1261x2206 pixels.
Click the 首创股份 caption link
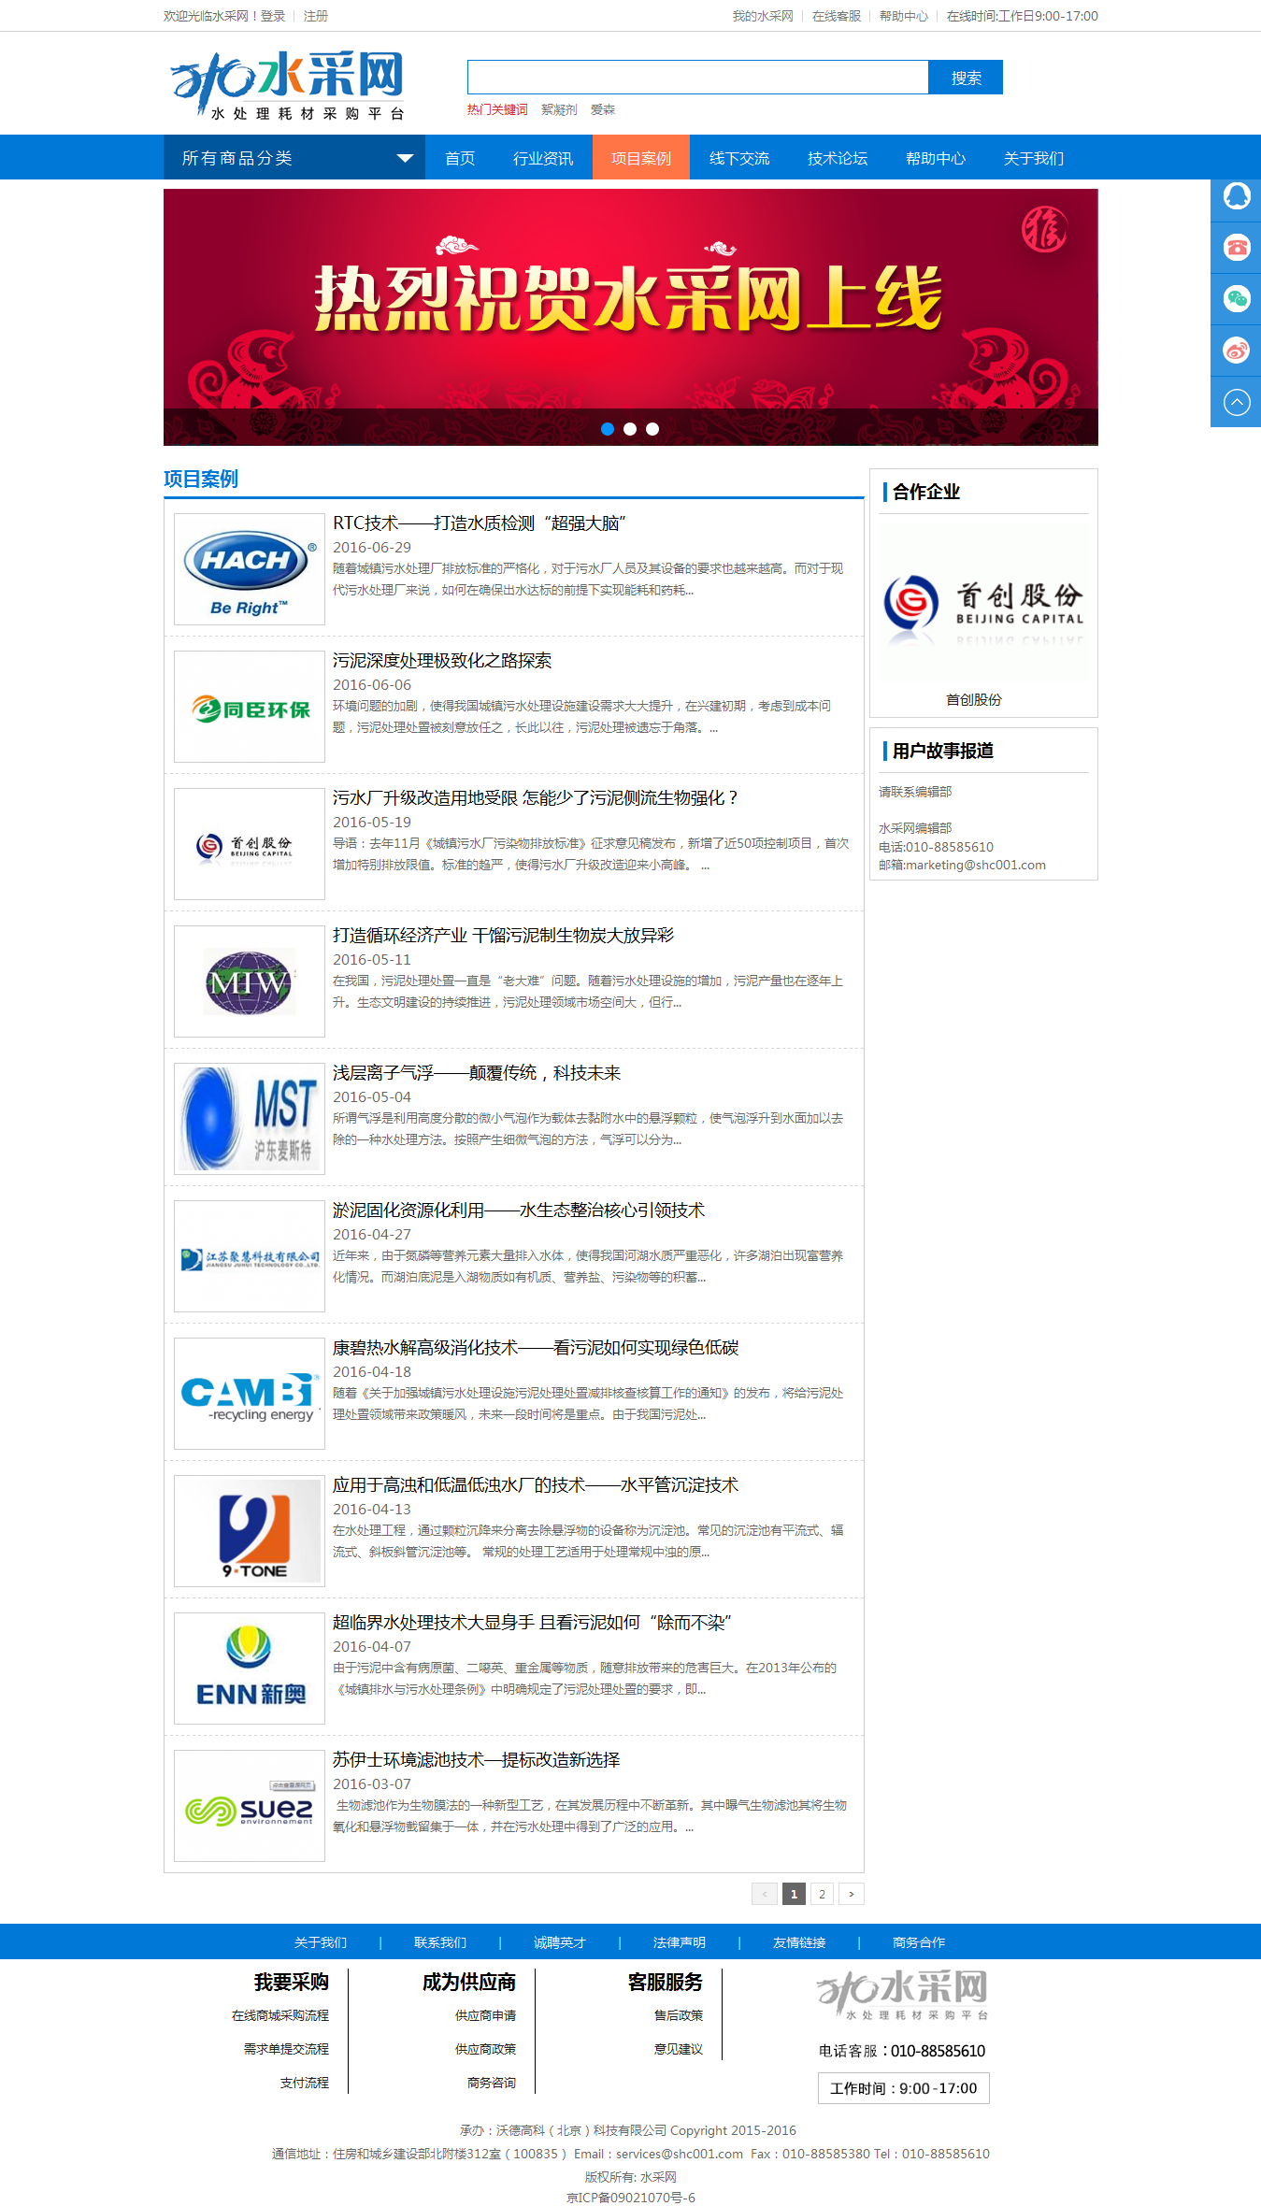(974, 699)
